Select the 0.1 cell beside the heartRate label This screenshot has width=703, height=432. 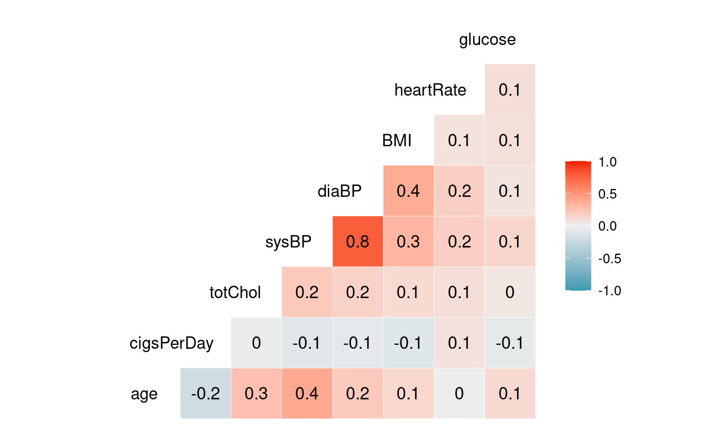point(510,90)
